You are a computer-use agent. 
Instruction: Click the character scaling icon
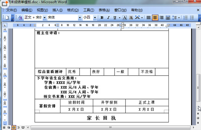coord(137,18)
